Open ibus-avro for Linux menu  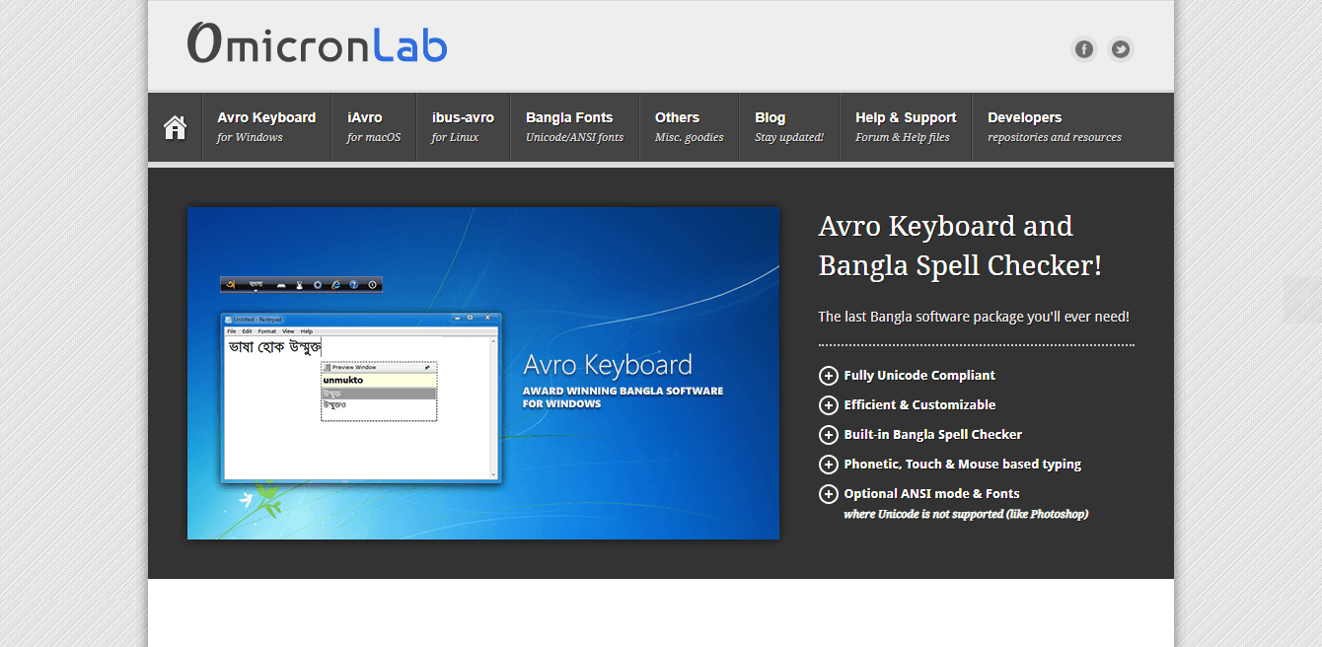click(463, 127)
